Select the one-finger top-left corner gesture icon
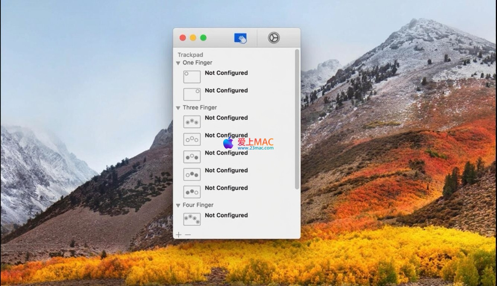 pos(192,77)
